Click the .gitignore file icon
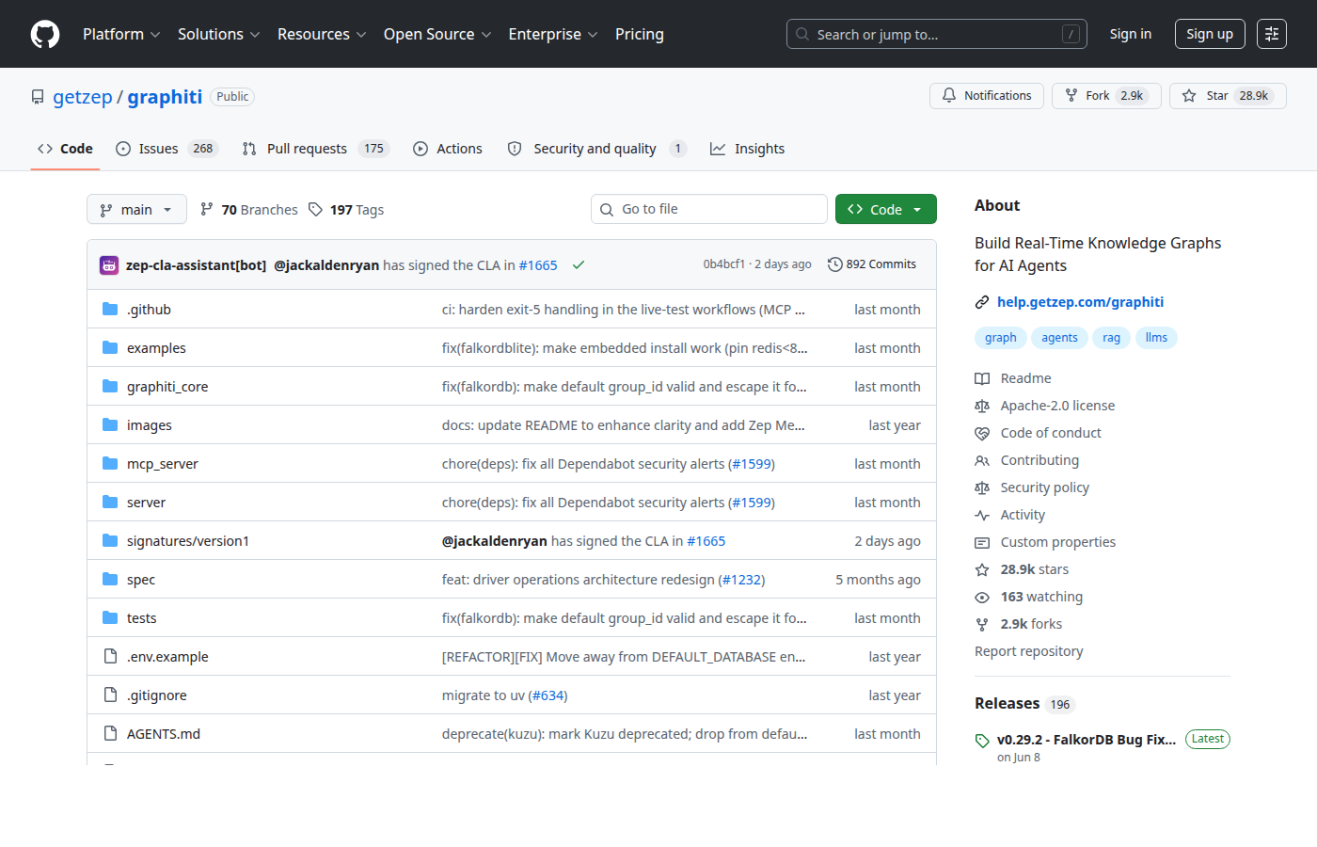Screen dimensions: 1317x847 110,695
